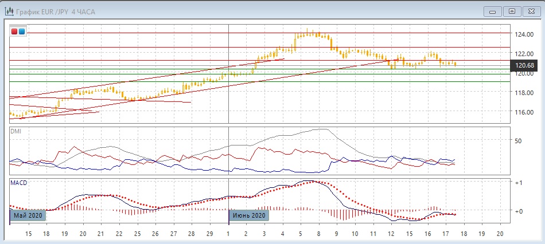Screen dimensions: 545x244
Task: Click the 116.00 price axis label
Action: (524, 112)
